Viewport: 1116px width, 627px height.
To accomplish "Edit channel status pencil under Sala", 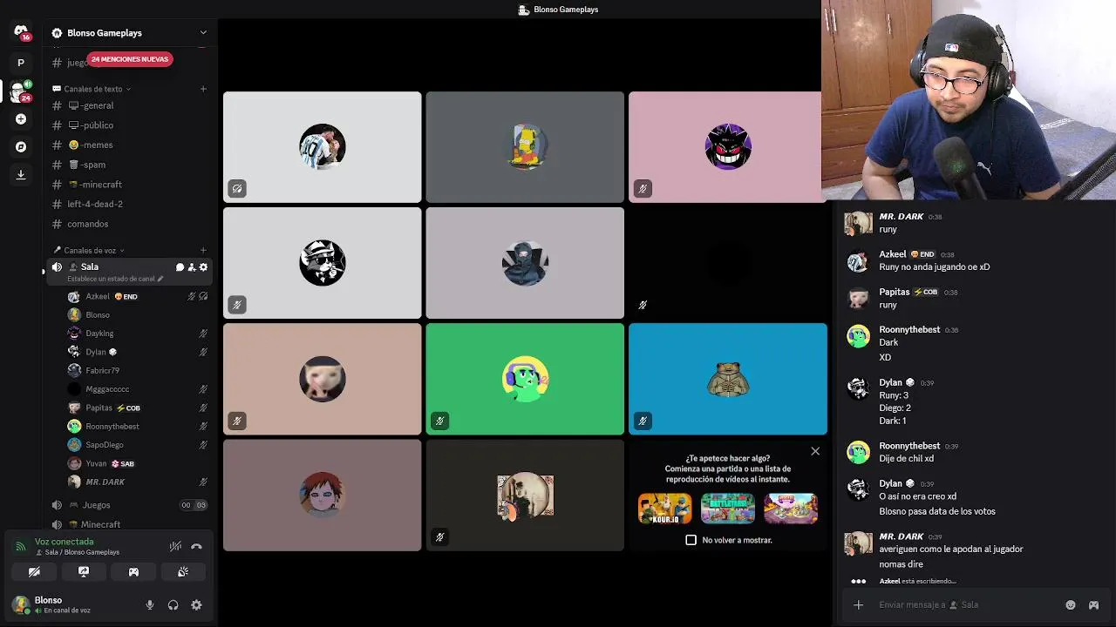I will click(160, 279).
